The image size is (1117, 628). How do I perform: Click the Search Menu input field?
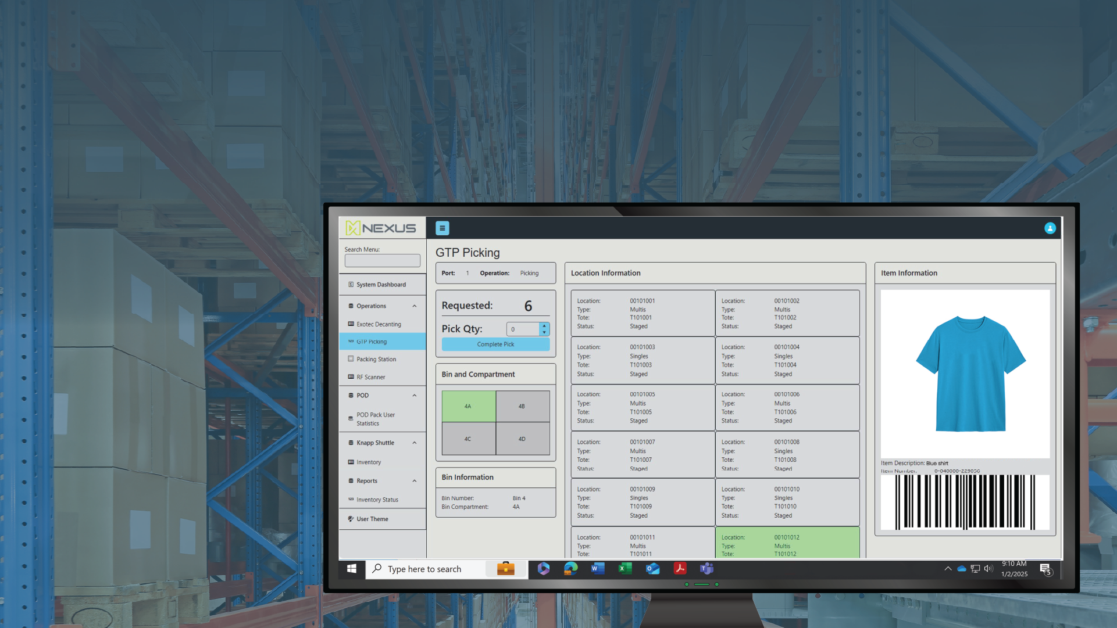(382, 260)
